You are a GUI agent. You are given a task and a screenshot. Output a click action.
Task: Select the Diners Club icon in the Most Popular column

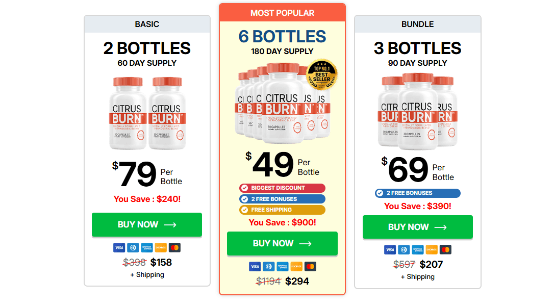(268, 266)
